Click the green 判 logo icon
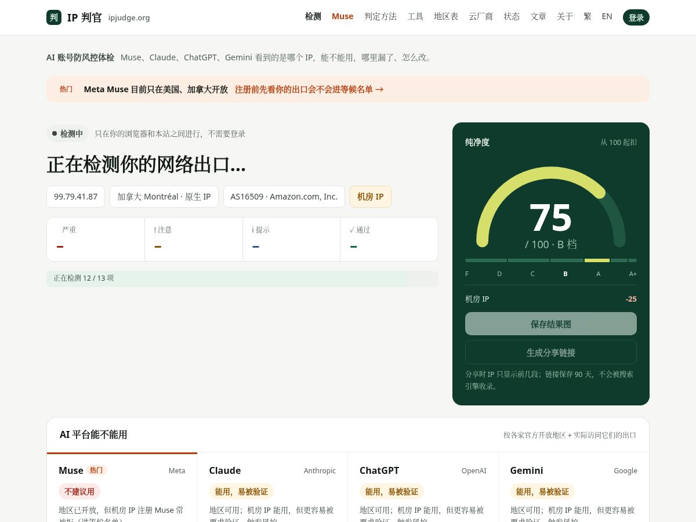Viewport: 696px width, 522px height. pos(54,17)
